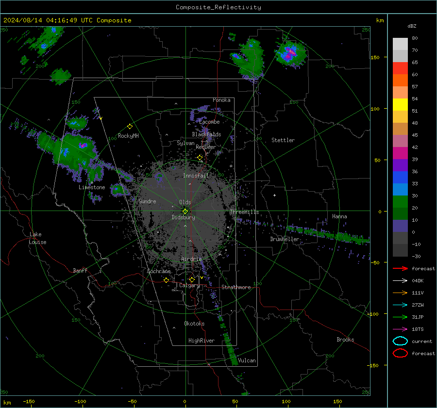Click the light gray 80-70 dBZ swatch

400,44
